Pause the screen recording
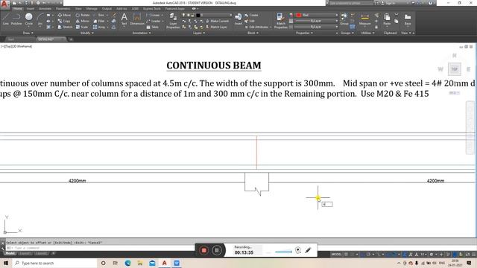Viewport: 477px width, 268px height. pyautogui.click(x=217, y=250)
